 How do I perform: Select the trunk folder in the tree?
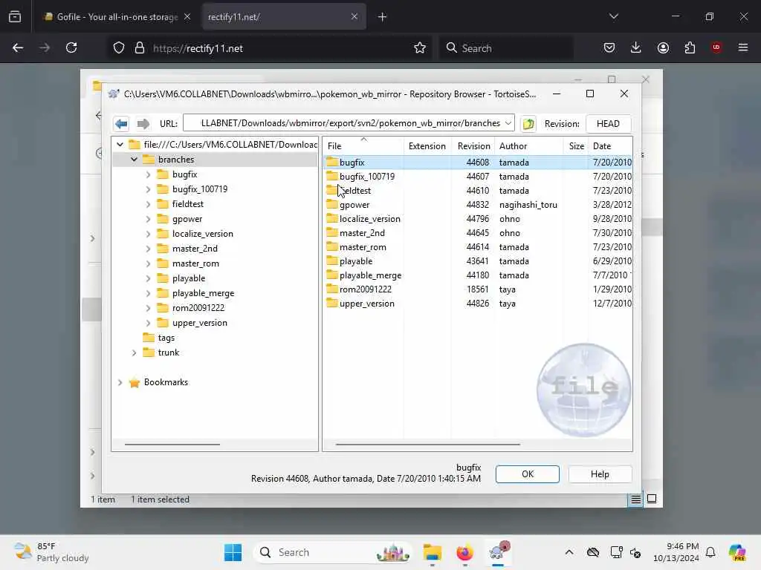coord(169,353)
